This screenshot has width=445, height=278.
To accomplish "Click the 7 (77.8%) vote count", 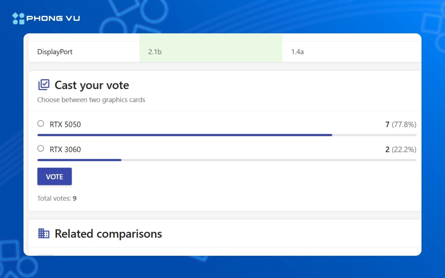I will tap(400, 124).
